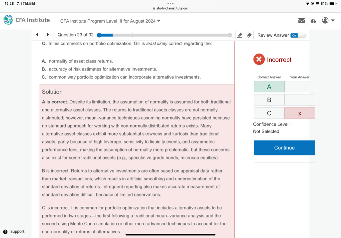Screen dimensions: 341x238
Task: Click the carplay/car status icon
Action: point(317,3)
